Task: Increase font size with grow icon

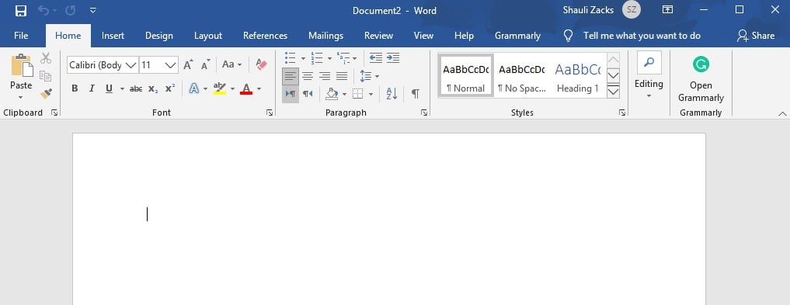Action: click(x=188, y=64)
